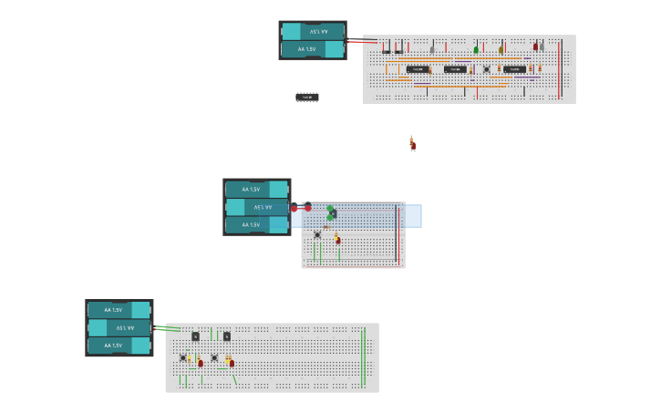Select the three-cell battery pack beside the small breadboard
Screen dimensions: 661x413
257,207
